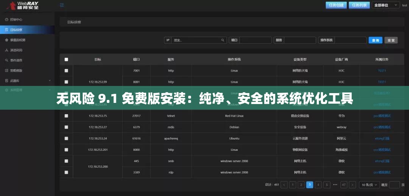Focus the 操作系统 filter input
The width and height of the screenshot is (409, 196).
351,40
